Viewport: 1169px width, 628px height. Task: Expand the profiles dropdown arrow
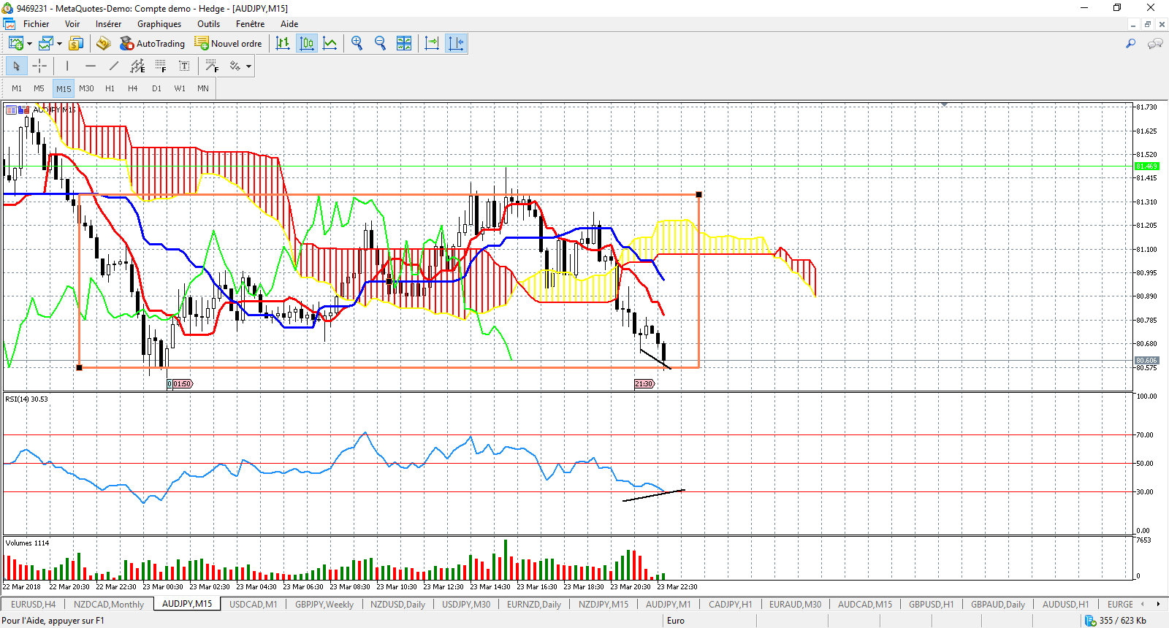(59, 44)
